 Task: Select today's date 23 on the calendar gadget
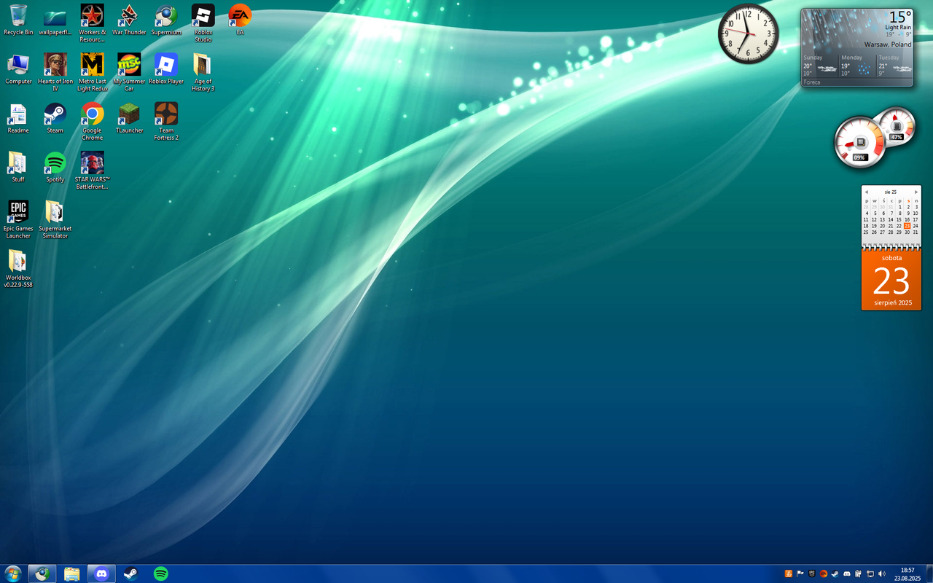[x=907, y=226]
